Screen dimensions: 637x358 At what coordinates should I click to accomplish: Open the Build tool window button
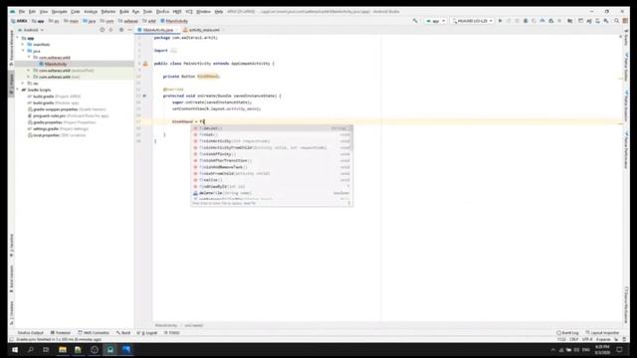(x=123, y=333)
